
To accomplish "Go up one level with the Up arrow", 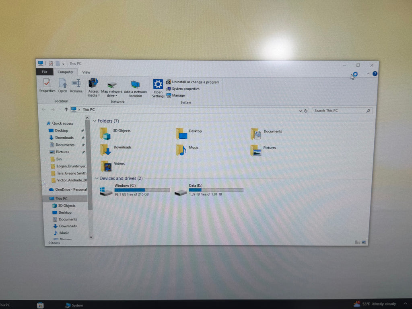I will click(x=66, y=109).
